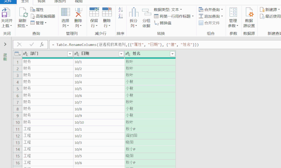Sort ascending with the A-Z icon
This screenshot has width=281, height=168.
(x=120, y=10)
